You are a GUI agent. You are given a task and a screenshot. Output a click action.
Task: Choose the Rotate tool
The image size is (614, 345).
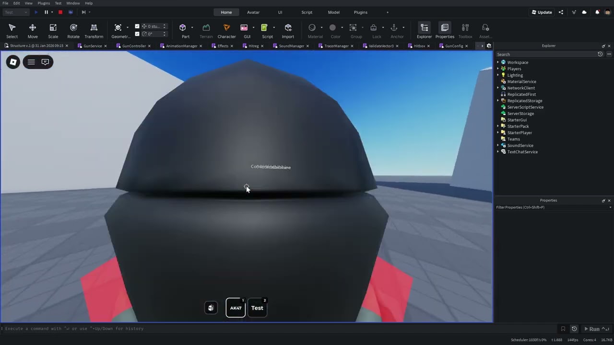point(73,31)
